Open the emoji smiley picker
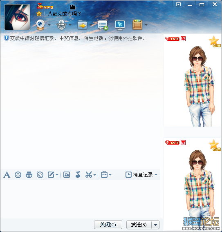Screen dimensions: 222x232 [x=18, y=175]
